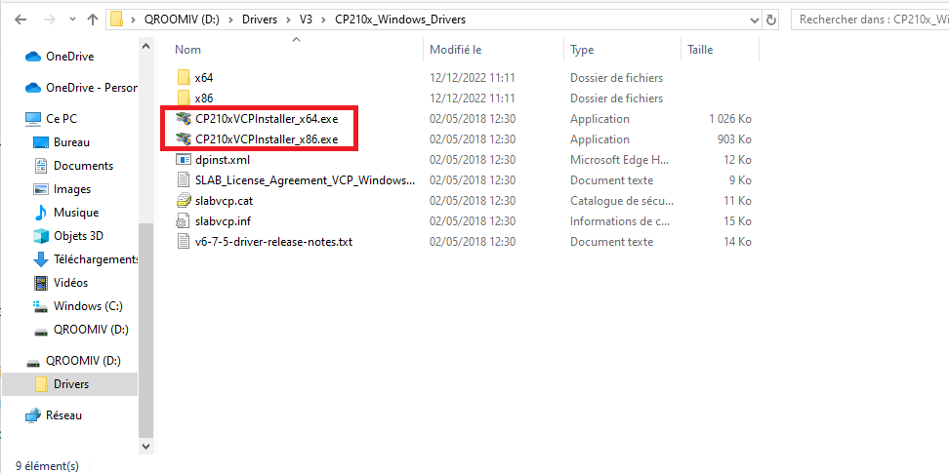Click the Informations de c... type cell

[x=620, y=221]
